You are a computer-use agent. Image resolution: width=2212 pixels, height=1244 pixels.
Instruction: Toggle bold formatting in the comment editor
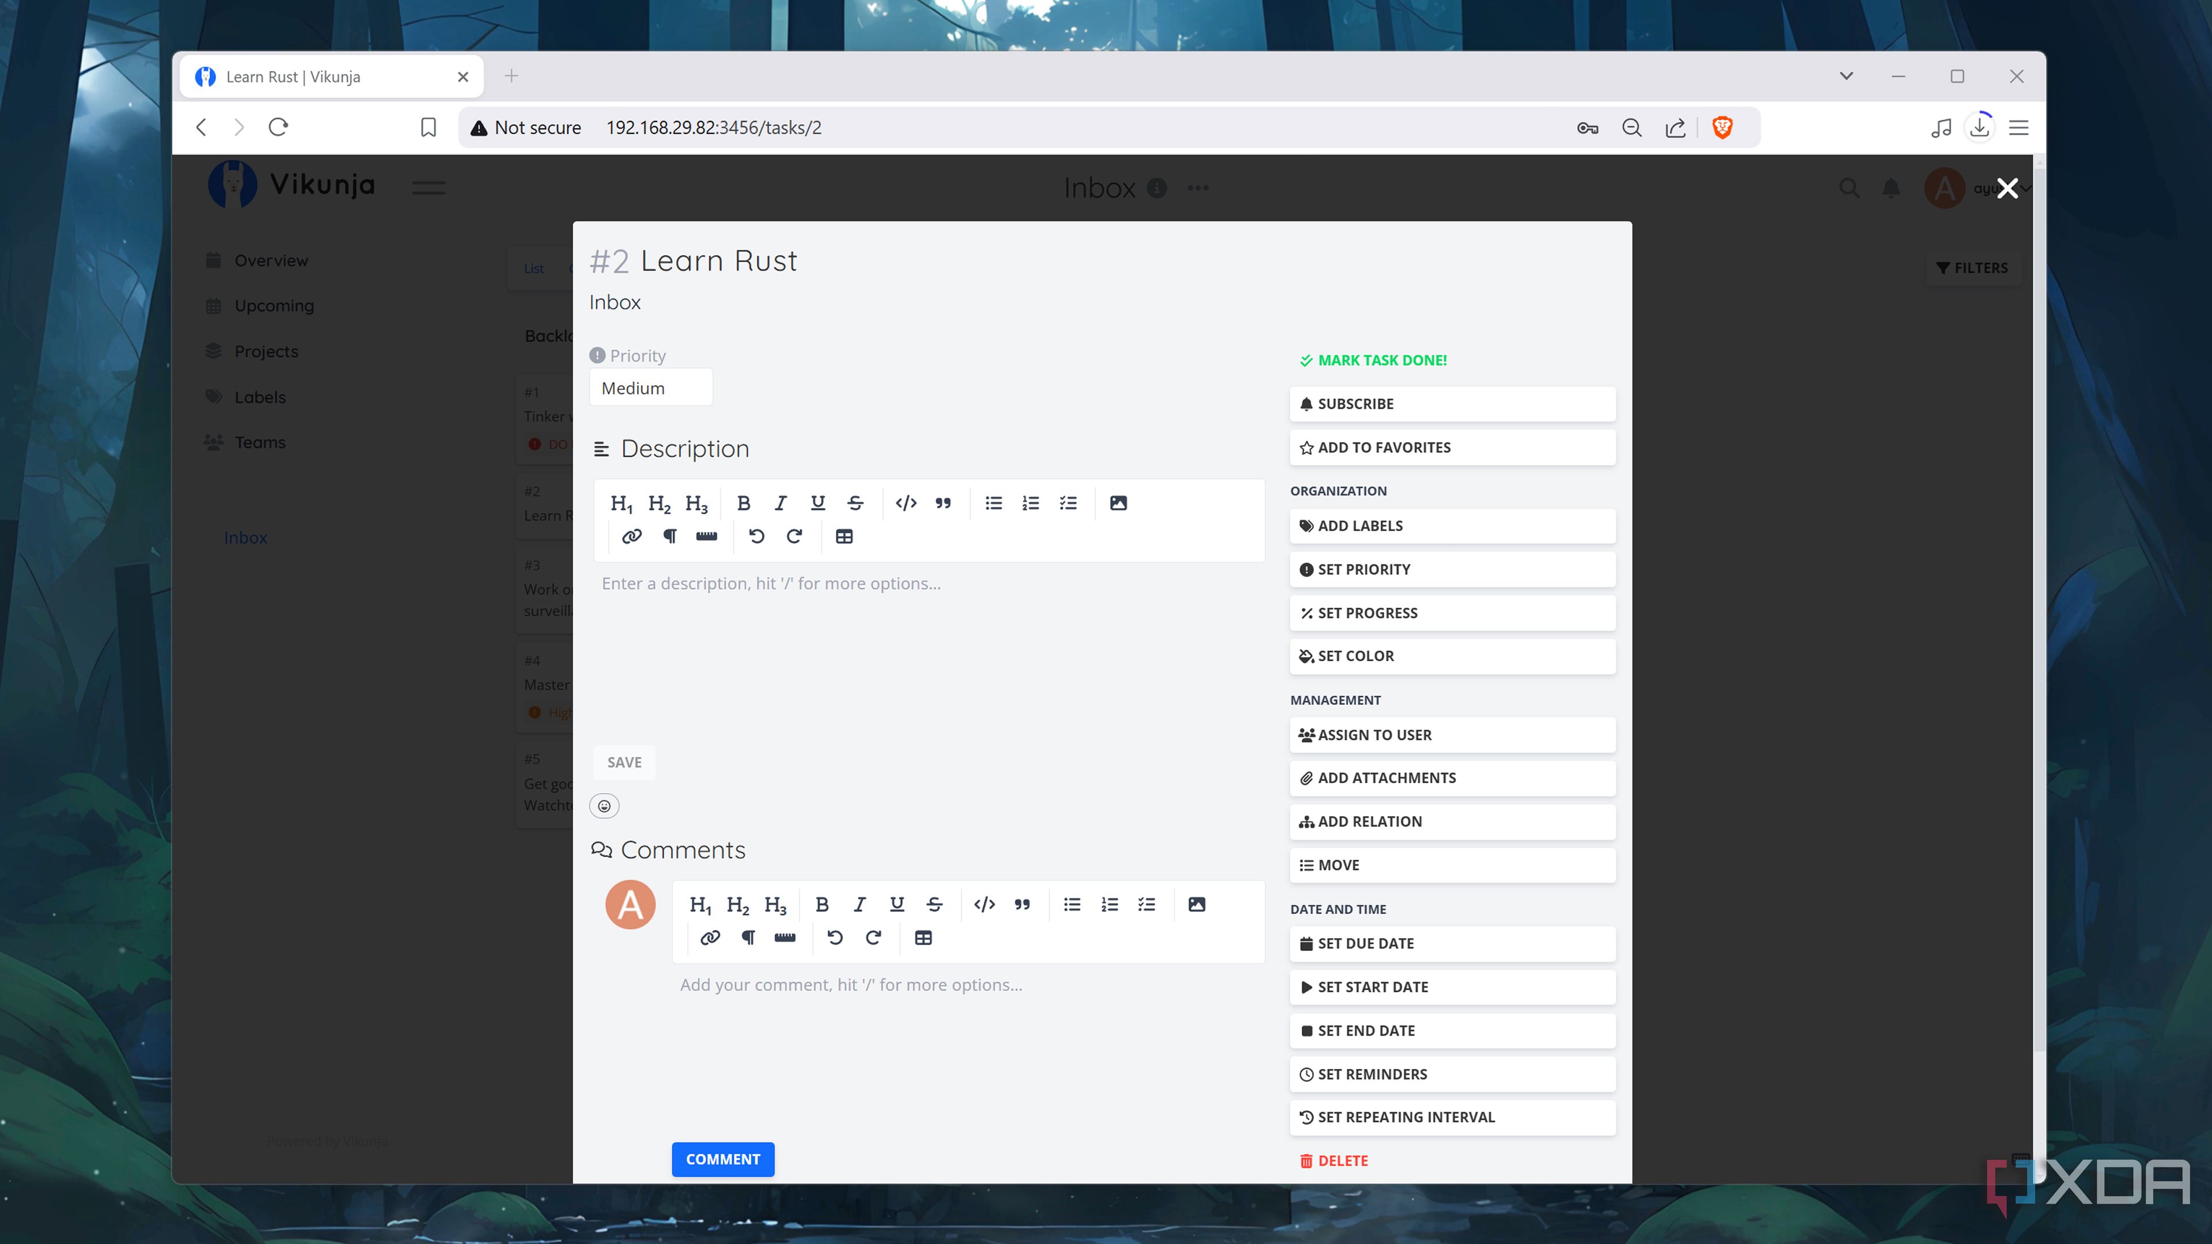pos(822,904)
